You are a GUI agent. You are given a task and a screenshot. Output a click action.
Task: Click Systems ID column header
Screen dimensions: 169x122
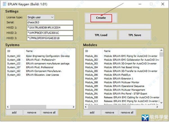pos(15,51)
